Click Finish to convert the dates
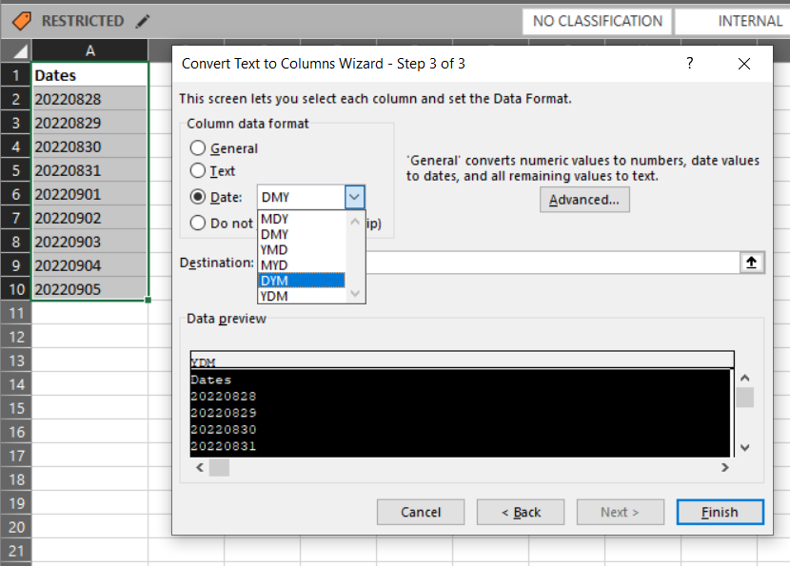The height and width of the screenshot is (566, 790). pos(720,512)
